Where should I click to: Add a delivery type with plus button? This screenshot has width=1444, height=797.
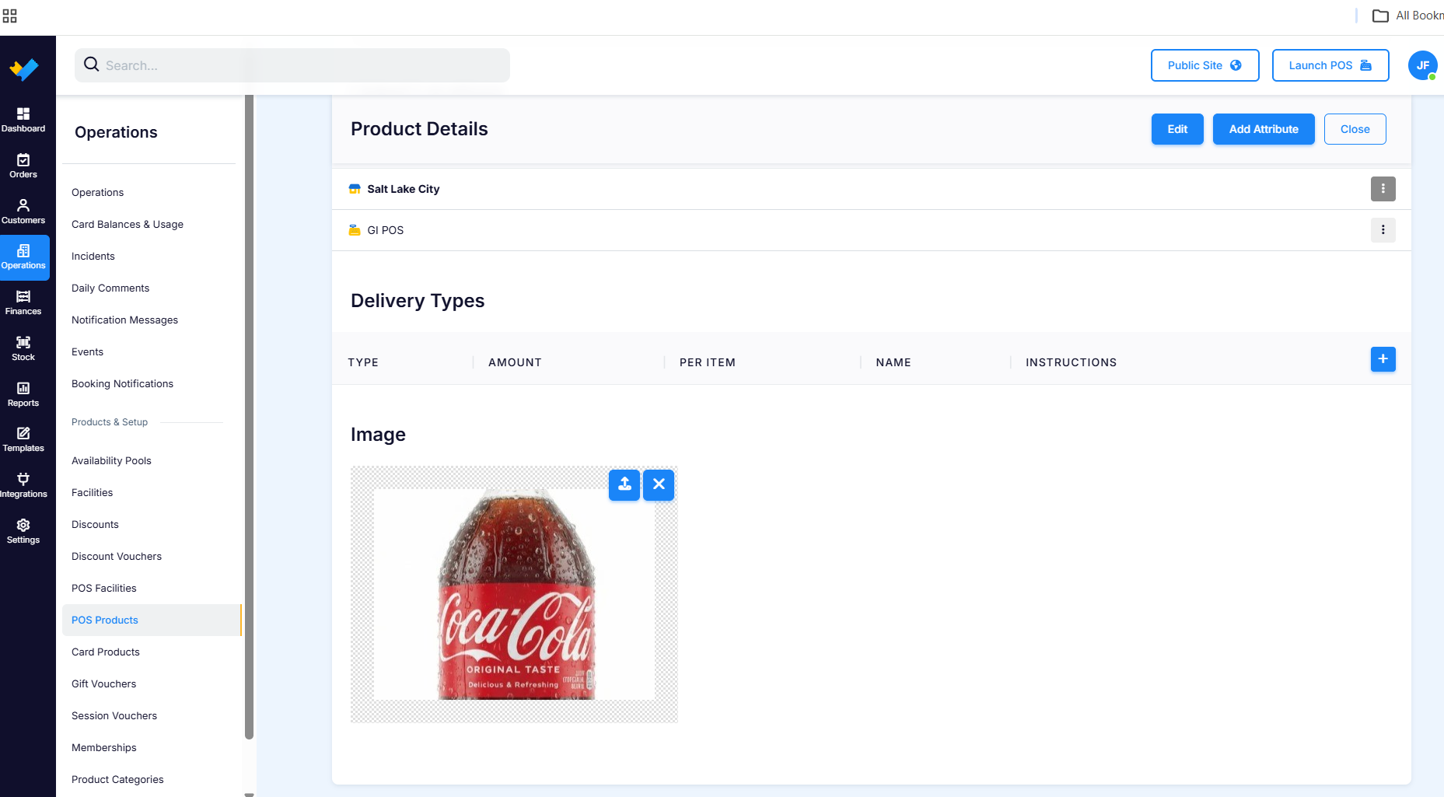tap(1383, 359)
